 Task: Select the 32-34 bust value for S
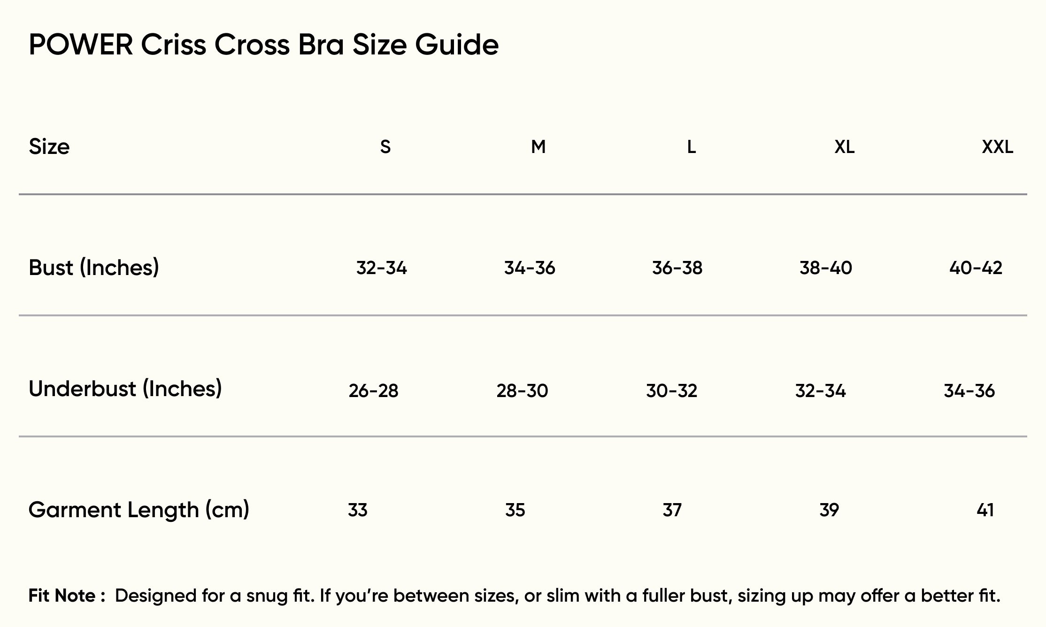click(x=381, y=268)
